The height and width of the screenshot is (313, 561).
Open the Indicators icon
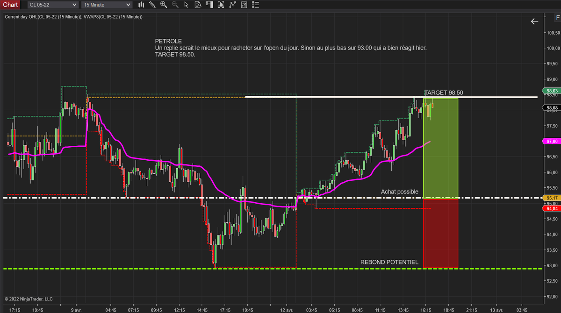click(x=232, y=5)
